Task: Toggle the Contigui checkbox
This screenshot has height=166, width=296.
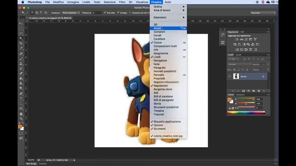Action: coord(118,12)
